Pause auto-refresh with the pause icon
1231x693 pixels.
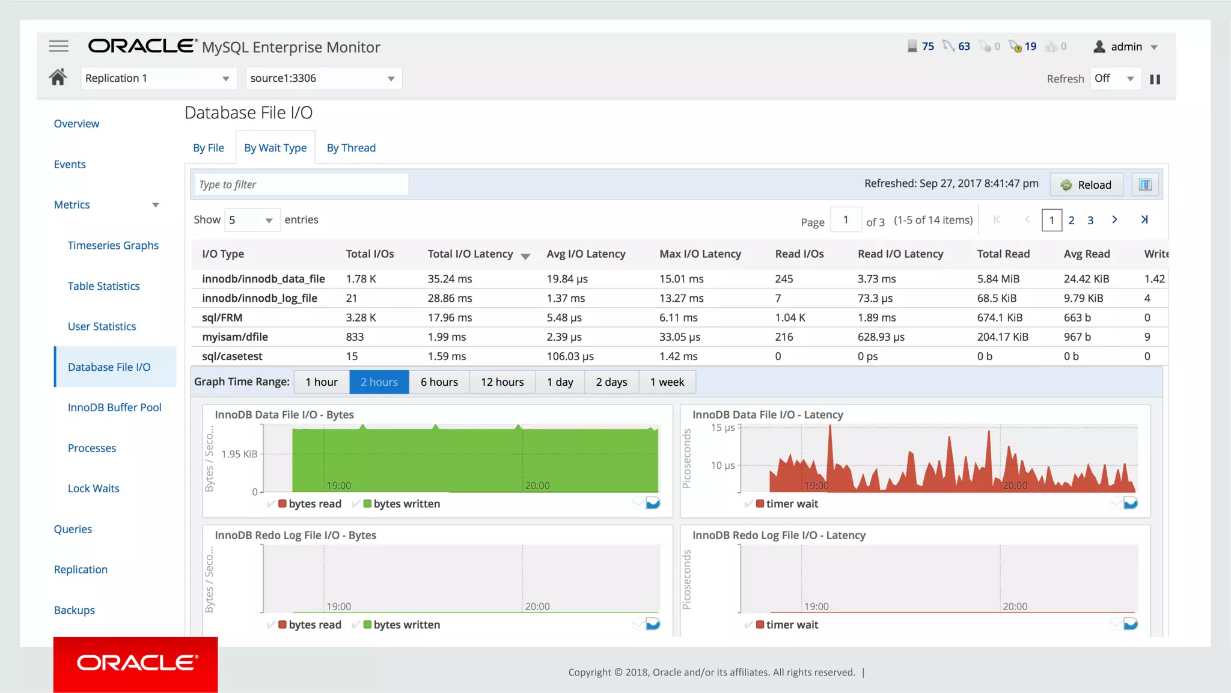1155,79
